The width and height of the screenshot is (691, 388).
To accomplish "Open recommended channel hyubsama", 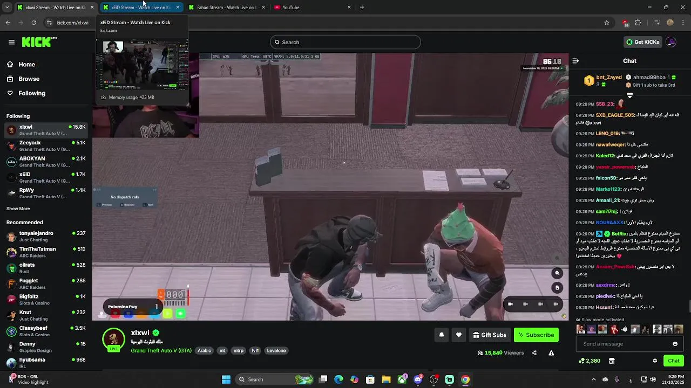I will tap(46, 363).
